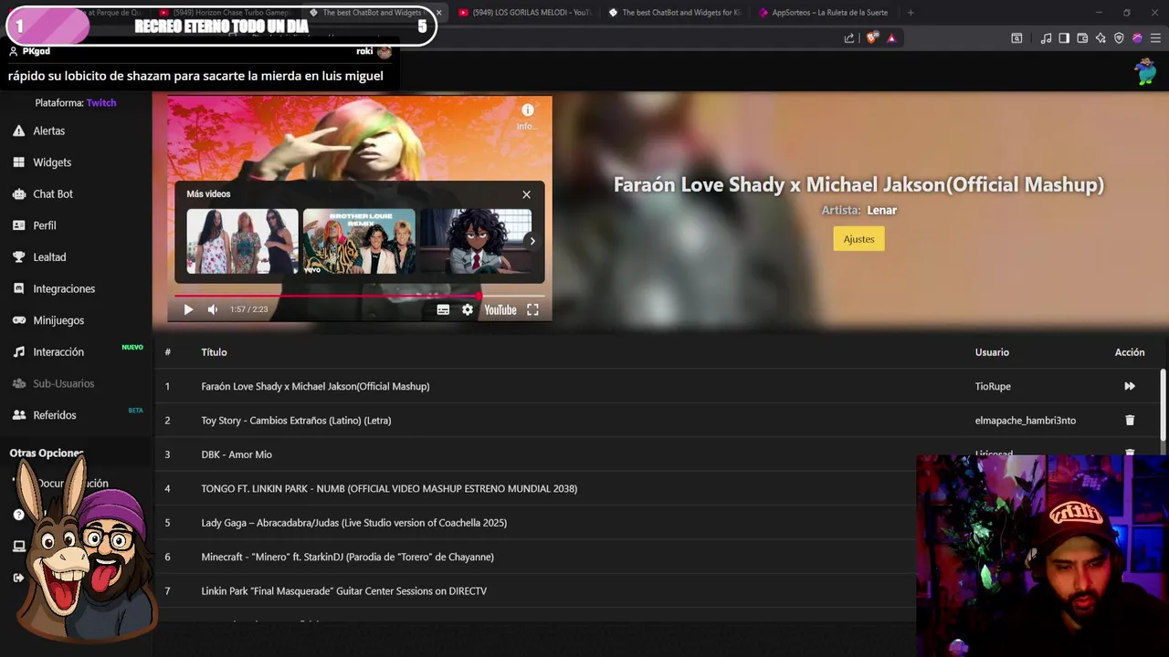Open the first suggested video with three women

coord(242,241)
